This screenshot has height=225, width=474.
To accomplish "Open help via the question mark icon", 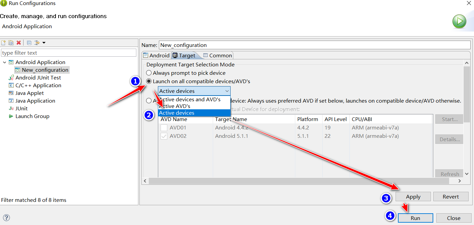I will click(x=6, y=218).
